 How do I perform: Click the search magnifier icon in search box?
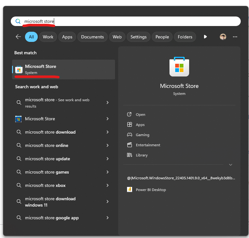18,21
